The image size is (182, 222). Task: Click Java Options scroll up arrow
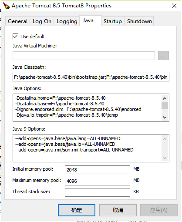tap(165, 98)
